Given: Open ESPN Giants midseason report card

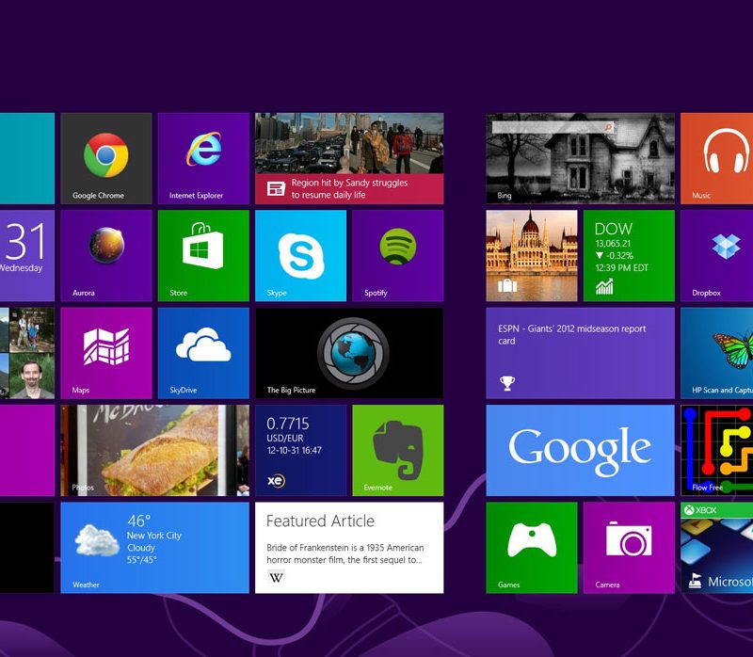Looking at the screenshot, I should 580,351.
